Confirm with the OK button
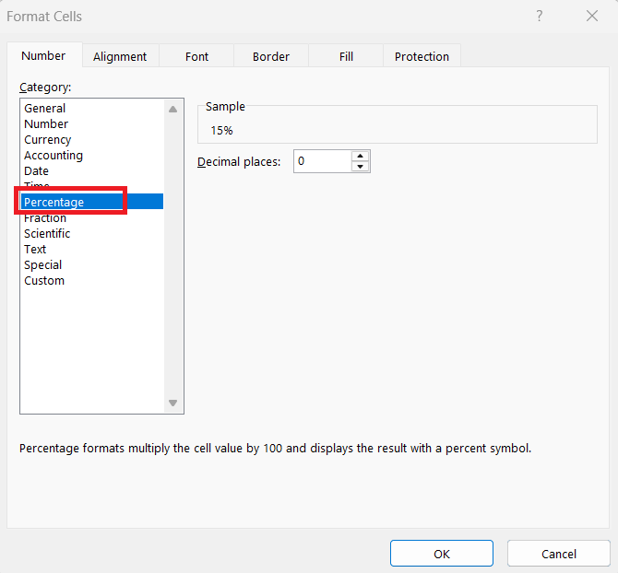Screen dimensions: 618x573 [x=442, y=554]
